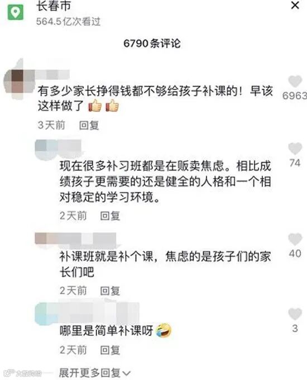This screenshot has height=380, width=307.
Task: Like the comment with 40 likes
Action: pyautogui.click(x=295, y=239)
